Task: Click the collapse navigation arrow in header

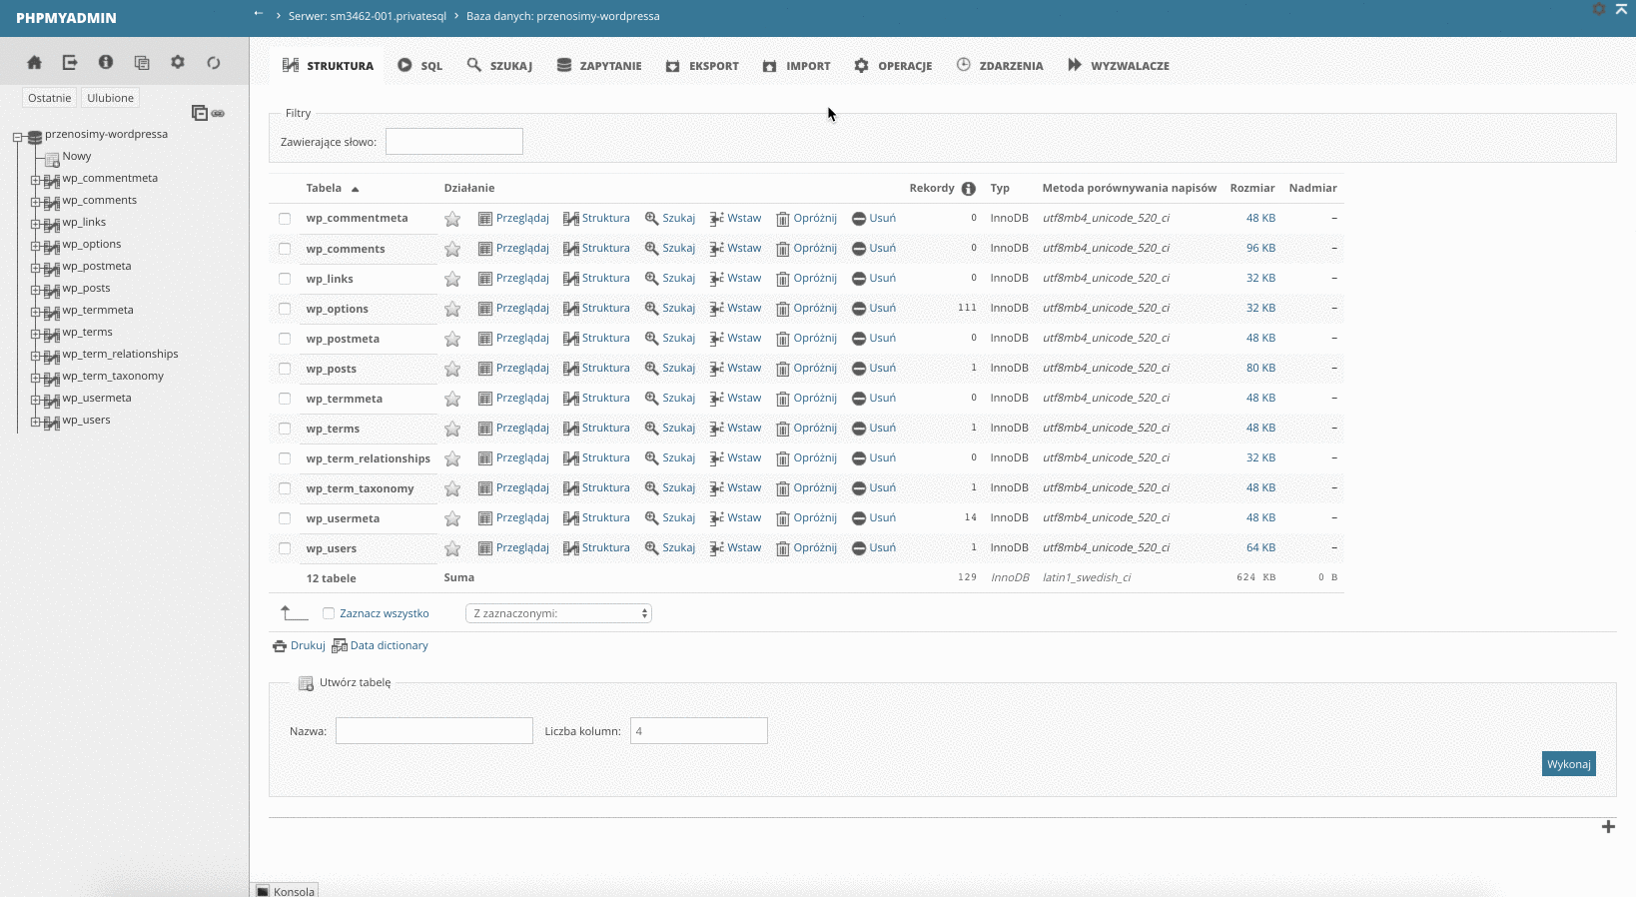Action: click(258, 14)
